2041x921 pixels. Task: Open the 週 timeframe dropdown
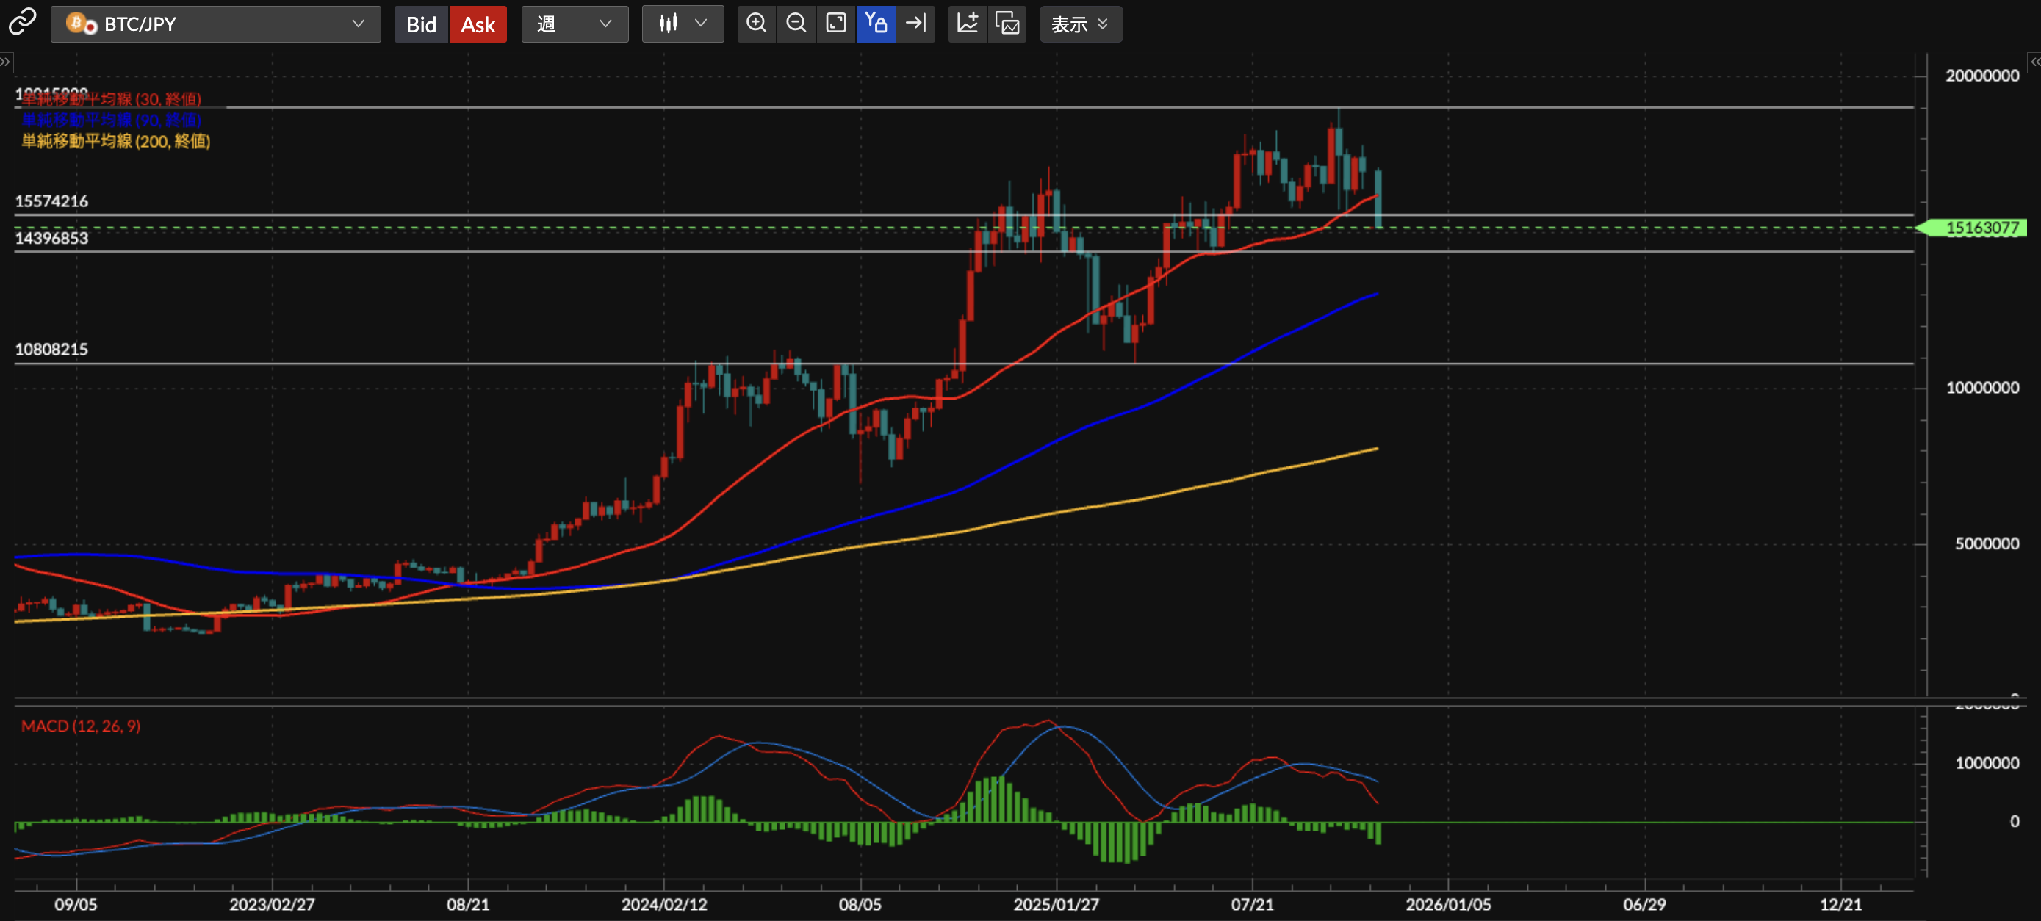tap(575, 24)
